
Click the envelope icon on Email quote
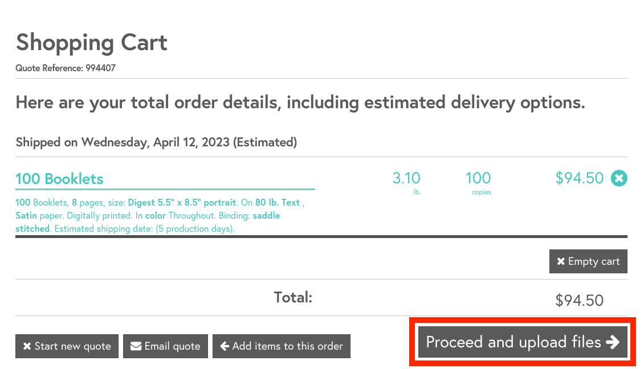pos(136,346)
